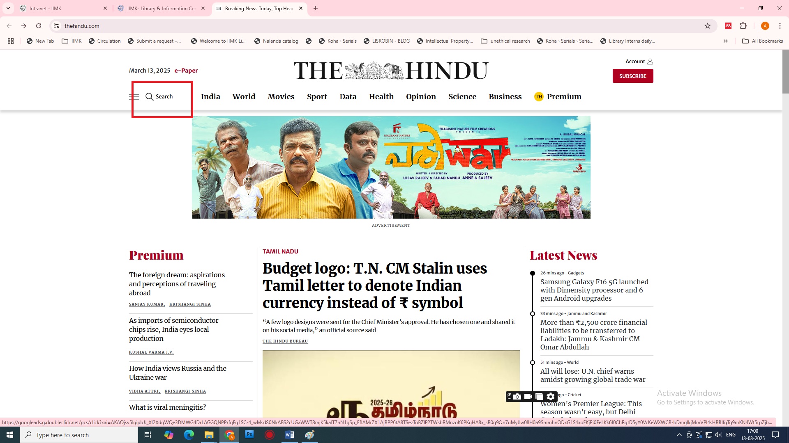Viewport: 789px width, 443px height.
Task: Bookmark this page with star icon
Action: click(708, 26)
